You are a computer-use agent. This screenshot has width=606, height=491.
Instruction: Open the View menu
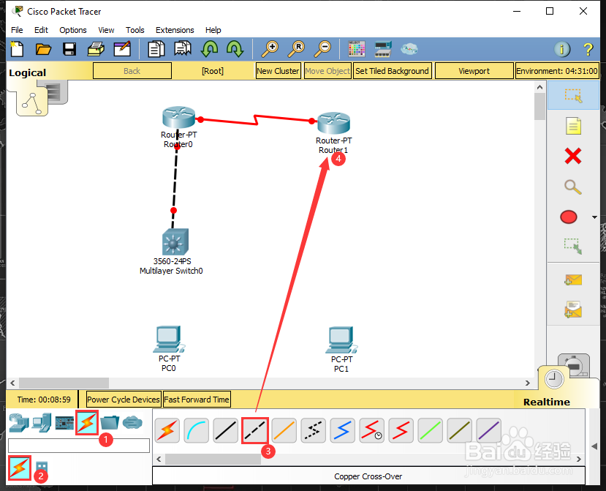[106, 30]
